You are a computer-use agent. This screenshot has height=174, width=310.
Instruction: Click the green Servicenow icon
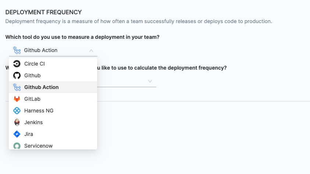click(17, 146)
